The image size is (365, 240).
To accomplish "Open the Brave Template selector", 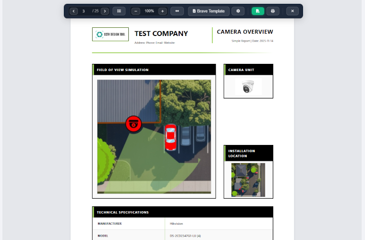I will pyautogui.click(x=208, y=11).
